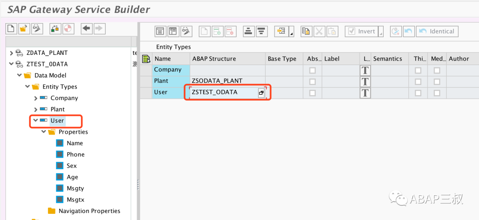Select the Company cell in the Name column

pyautogui.click(x=171, y=70)
